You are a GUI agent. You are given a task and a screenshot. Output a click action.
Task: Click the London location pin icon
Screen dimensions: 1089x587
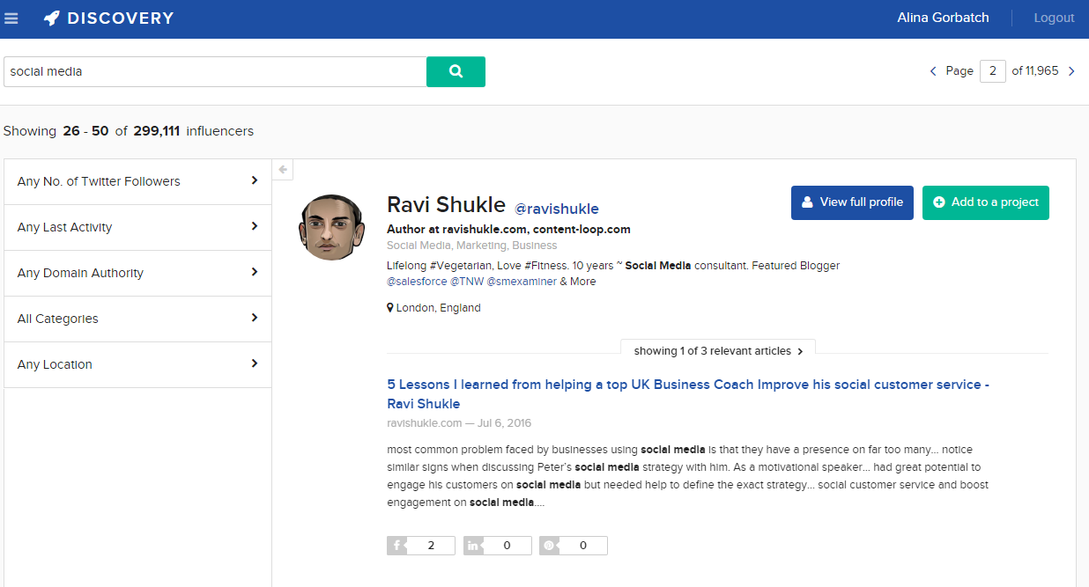(x=390, y=308)
